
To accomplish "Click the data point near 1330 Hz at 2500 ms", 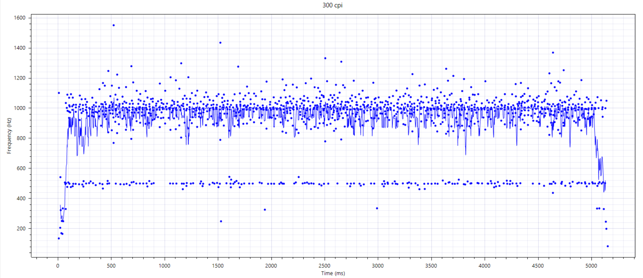I will coord(325,58).
